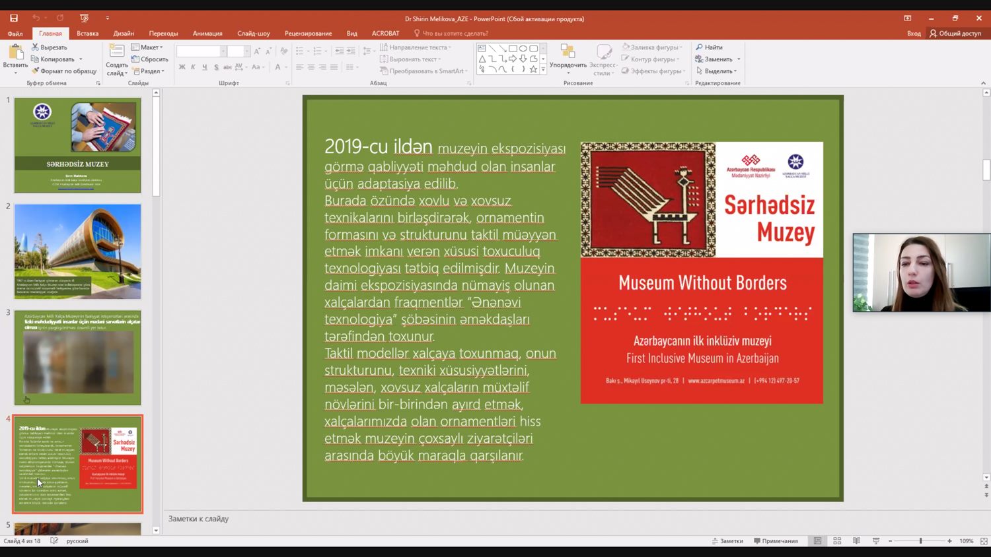Click the Undo arrow in quick access toolbar
The width and height of the screenshot is (991, 557).
click(36, 18)
